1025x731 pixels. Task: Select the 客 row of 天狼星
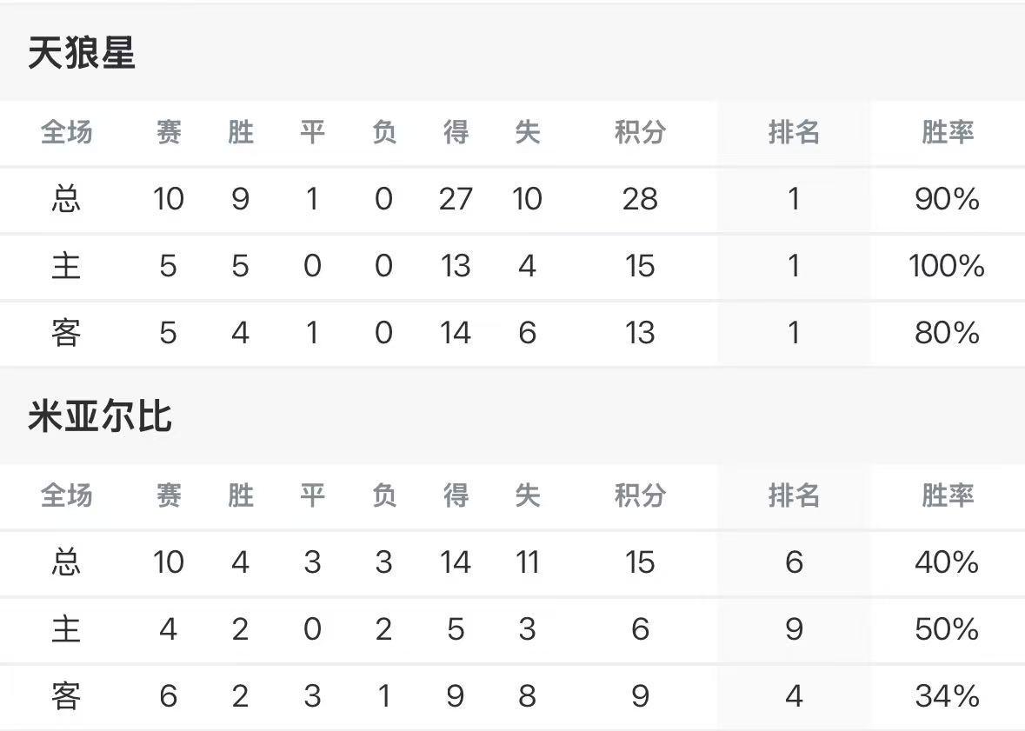tap(513, 333)
